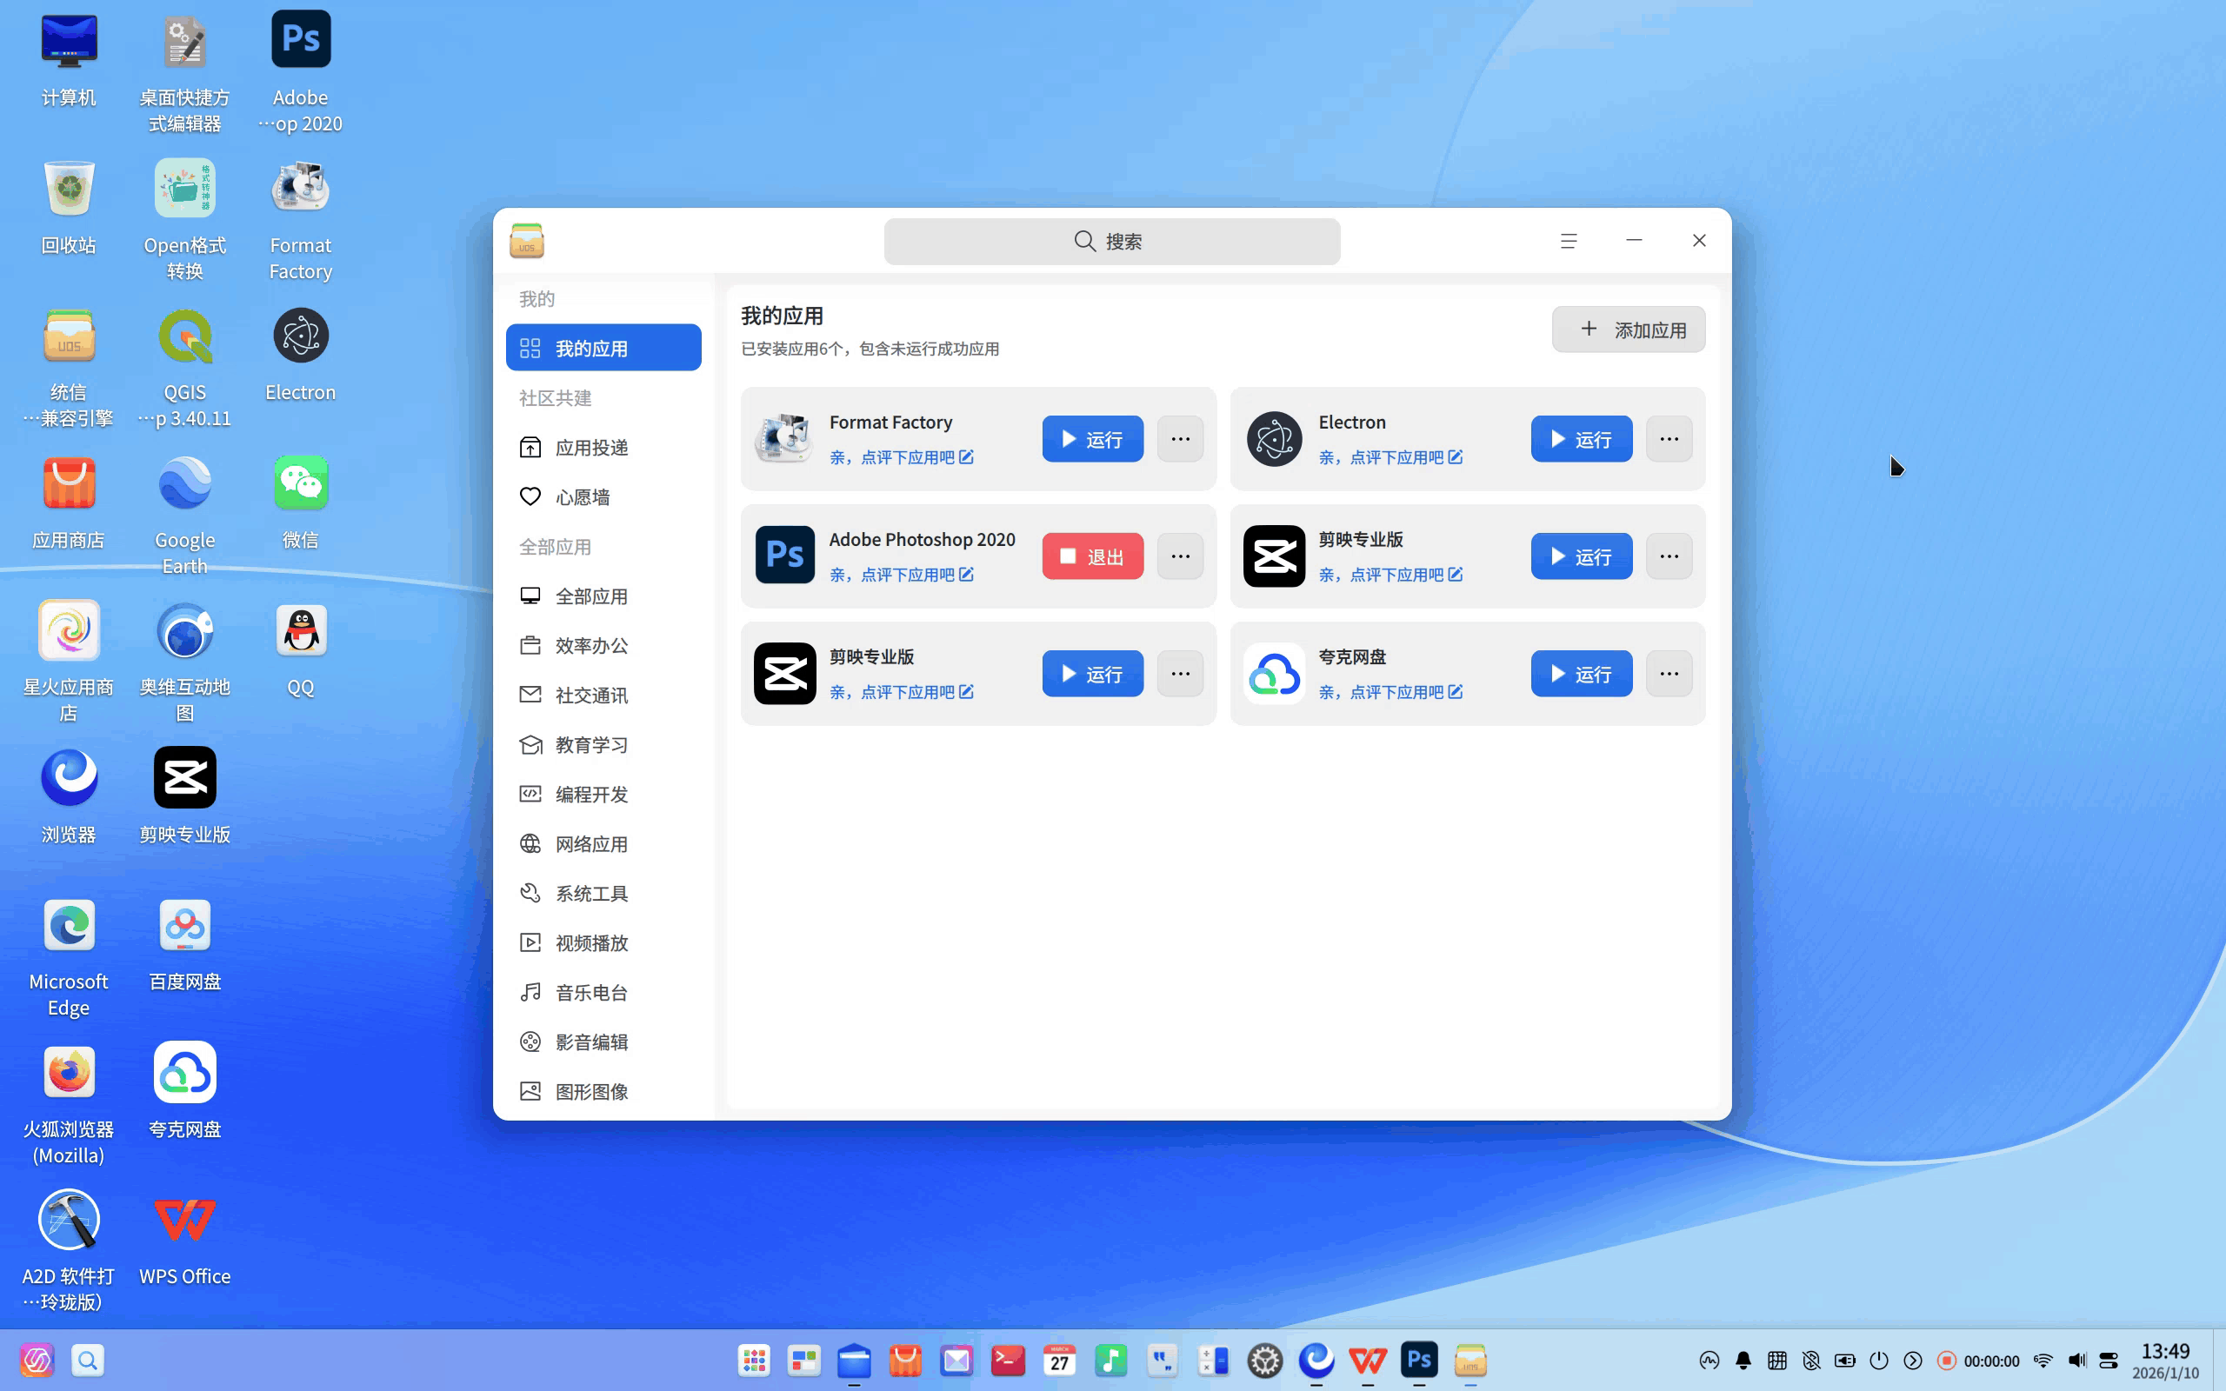Open more options for 夸克网盘 card
The width and height of the screenshot is (2226, 1391).
coord(1669,674)
